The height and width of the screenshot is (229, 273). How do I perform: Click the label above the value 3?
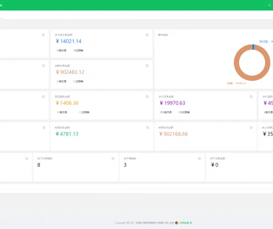click(x=130, y=159)
